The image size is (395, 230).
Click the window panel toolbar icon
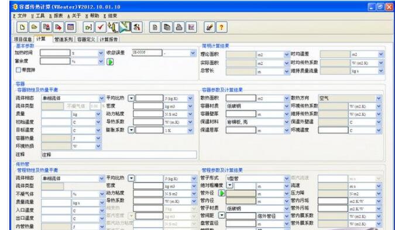pyautogui.click(x=71, y=27)
